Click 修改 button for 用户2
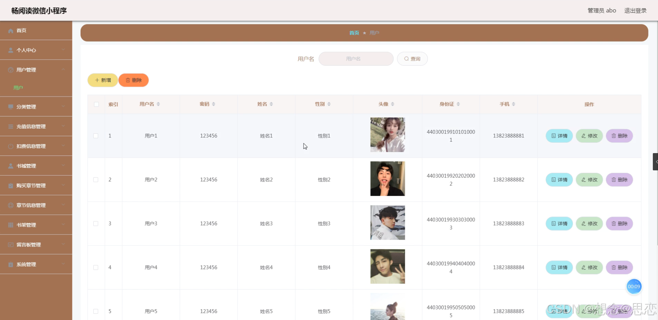658x320 pixels. (x=589, y=180)
